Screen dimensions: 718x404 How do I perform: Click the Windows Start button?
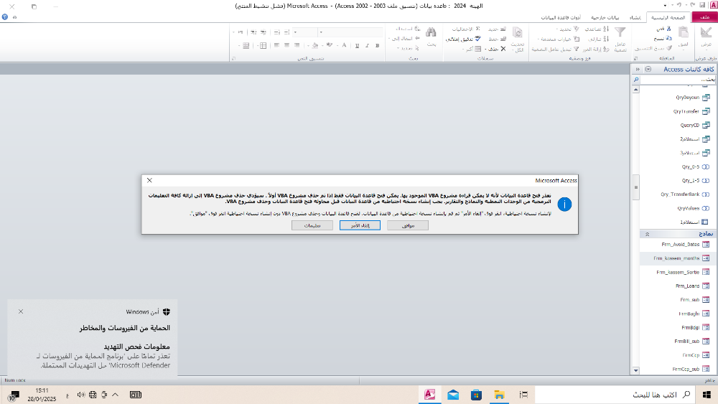tap(707, 395)
